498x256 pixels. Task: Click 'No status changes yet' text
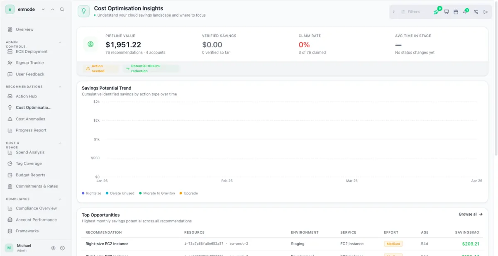pos(415,53)
